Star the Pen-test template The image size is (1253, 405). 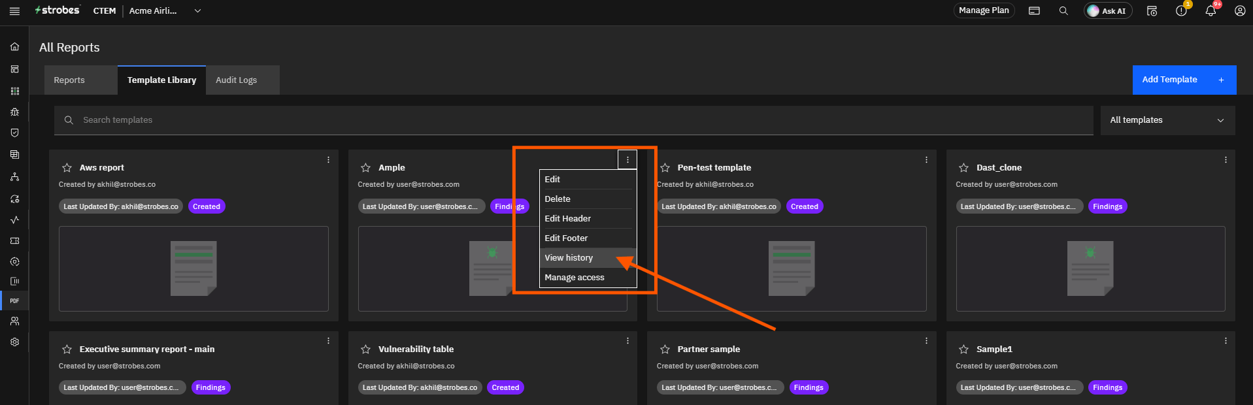(665, 168)
